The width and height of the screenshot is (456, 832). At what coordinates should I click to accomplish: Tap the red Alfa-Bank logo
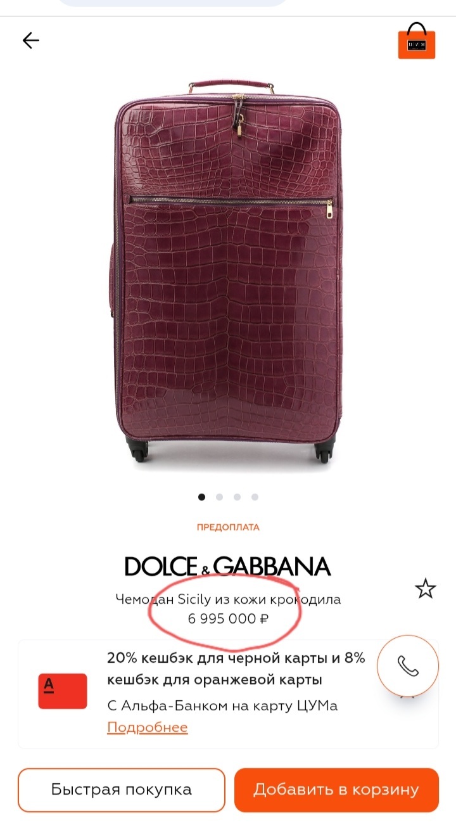click(x=63, y=691)
